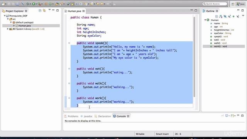Open the External Tools dropdown arrow
247x139 pixels.
point(42,4)
